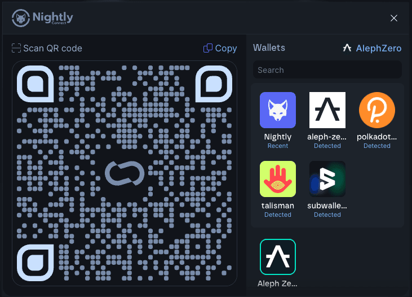Screen dimensions: 412x297
Task: Select the Nightly wallet fox icon
Action: coord(278,110)
